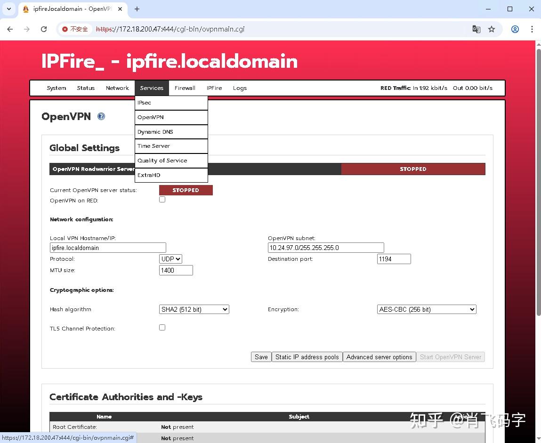The width and height of the screenshot is (541, 443).
Task: Bookmark this page with the star icon
Action: 492,29
